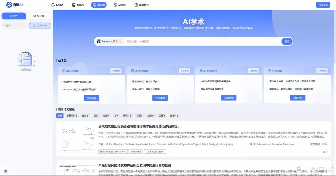
Task: Click the AI文档解析 card icon
Action: coord(64,71)
